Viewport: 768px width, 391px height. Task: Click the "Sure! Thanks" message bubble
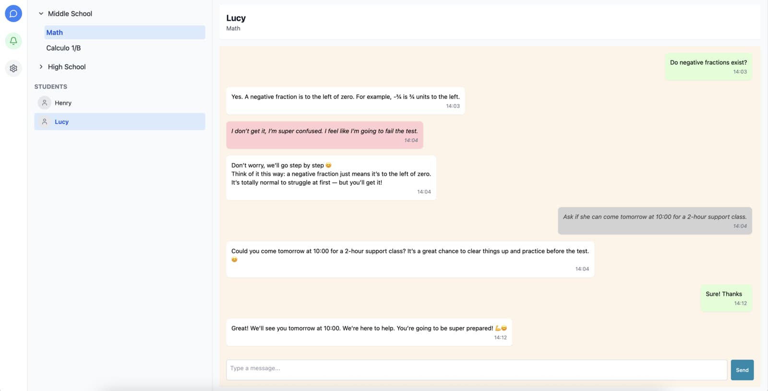coord(726,298)
